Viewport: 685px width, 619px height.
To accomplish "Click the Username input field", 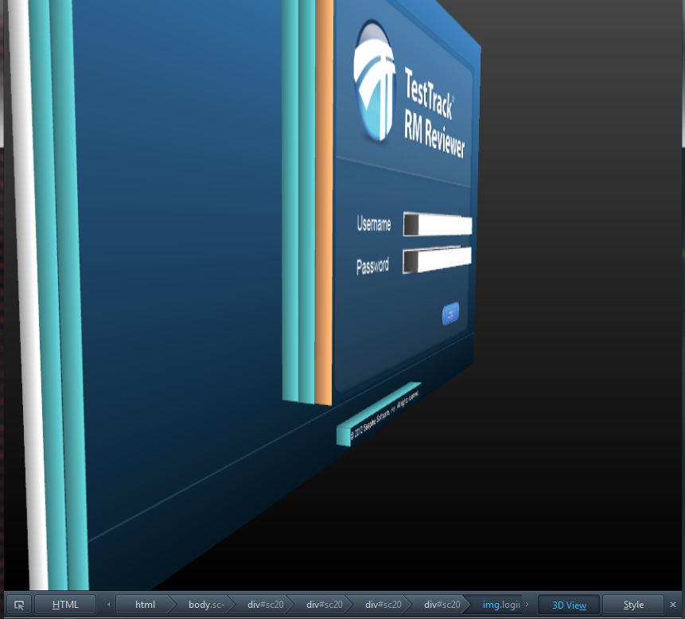I will tap(438, 224).
